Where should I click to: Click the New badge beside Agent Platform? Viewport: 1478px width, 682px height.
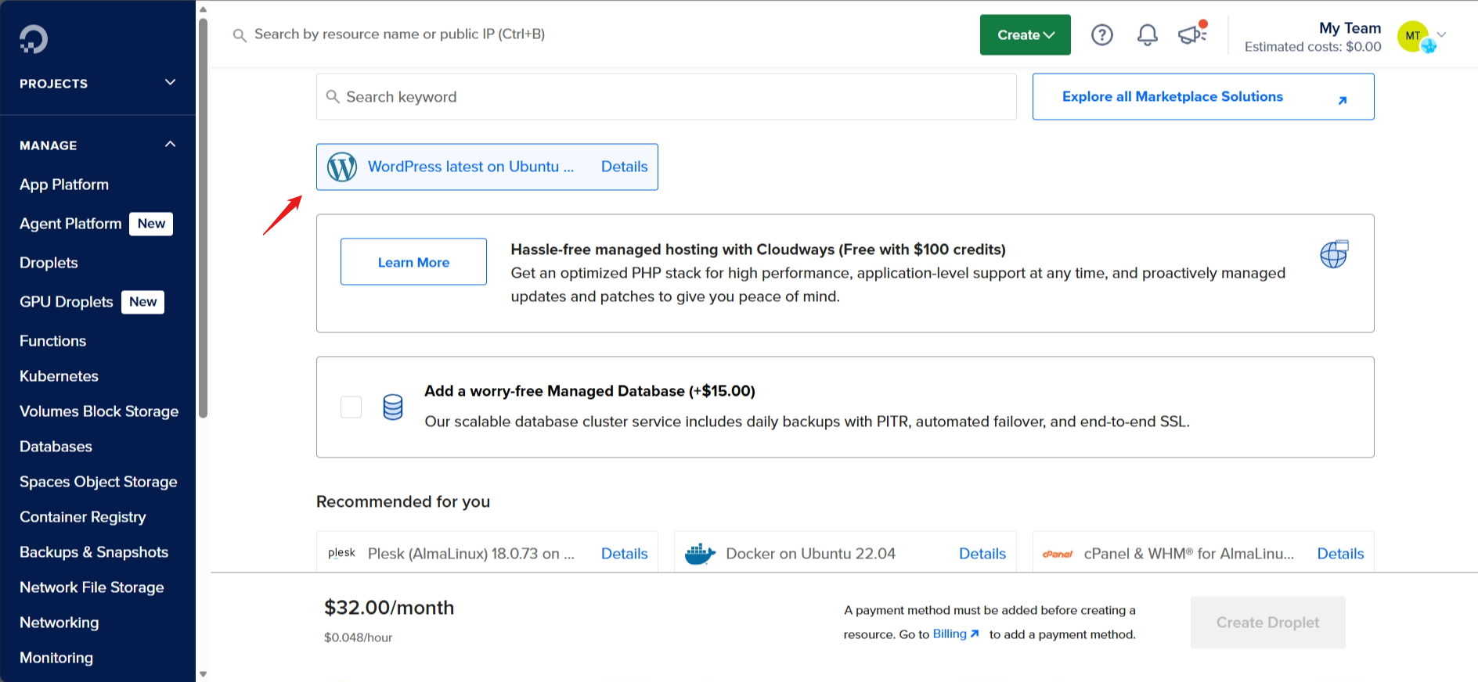tap(151, 224)
